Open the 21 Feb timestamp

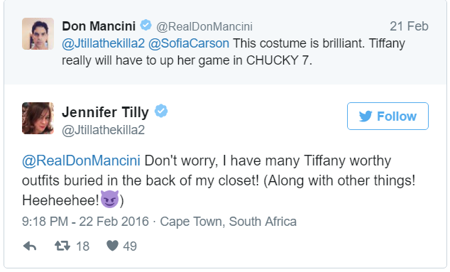click(409, 26)
